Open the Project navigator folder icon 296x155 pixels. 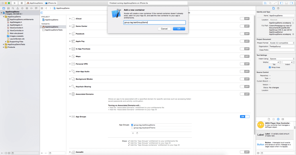(x=3, y=8)
